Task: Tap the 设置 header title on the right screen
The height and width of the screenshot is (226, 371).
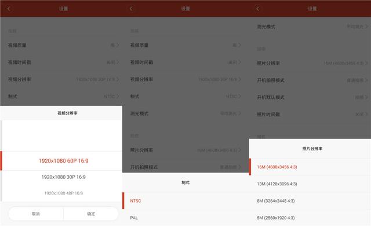Action: tap(312, 9)
